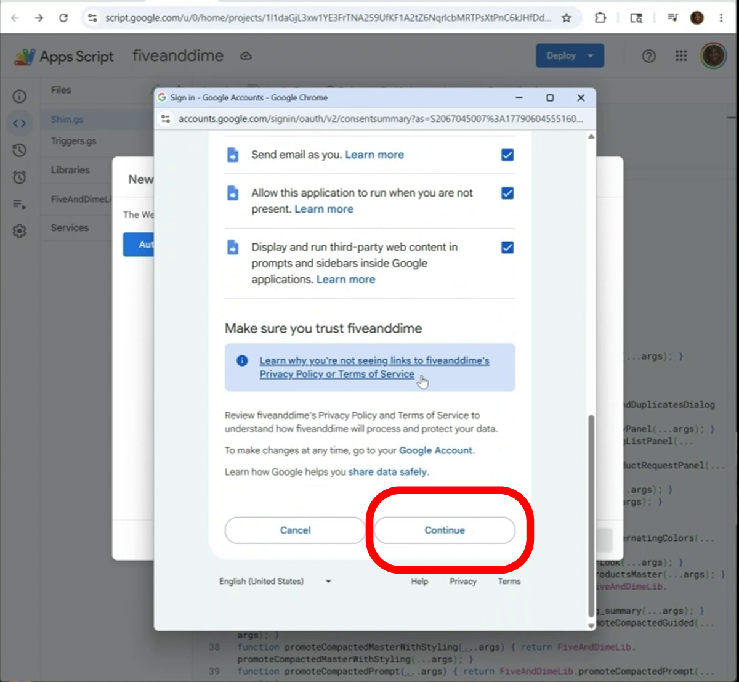Click the fiveanddime project title
Screen dimensions: 739x682
pos(178,55)
